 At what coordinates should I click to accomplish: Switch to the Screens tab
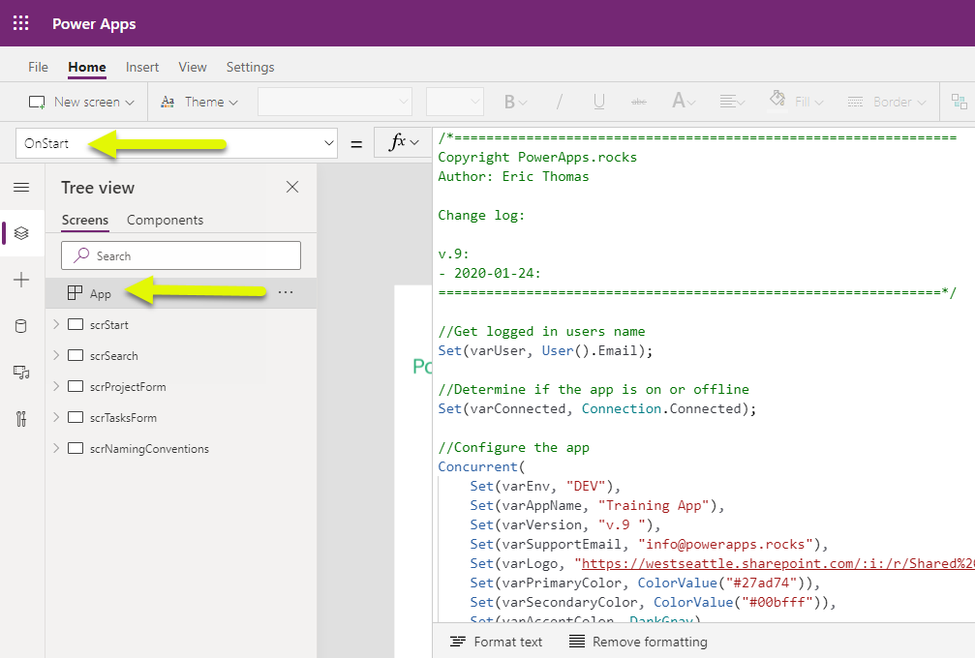coord(85,220)
